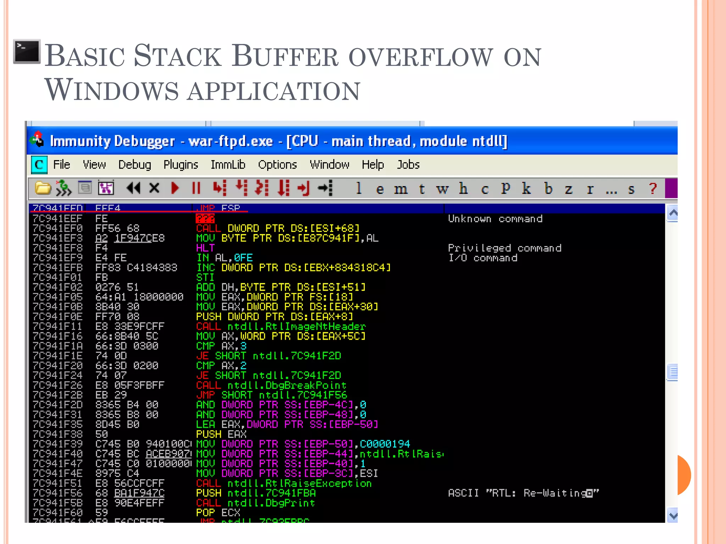Click the Trace over icon

pos(284,188)
